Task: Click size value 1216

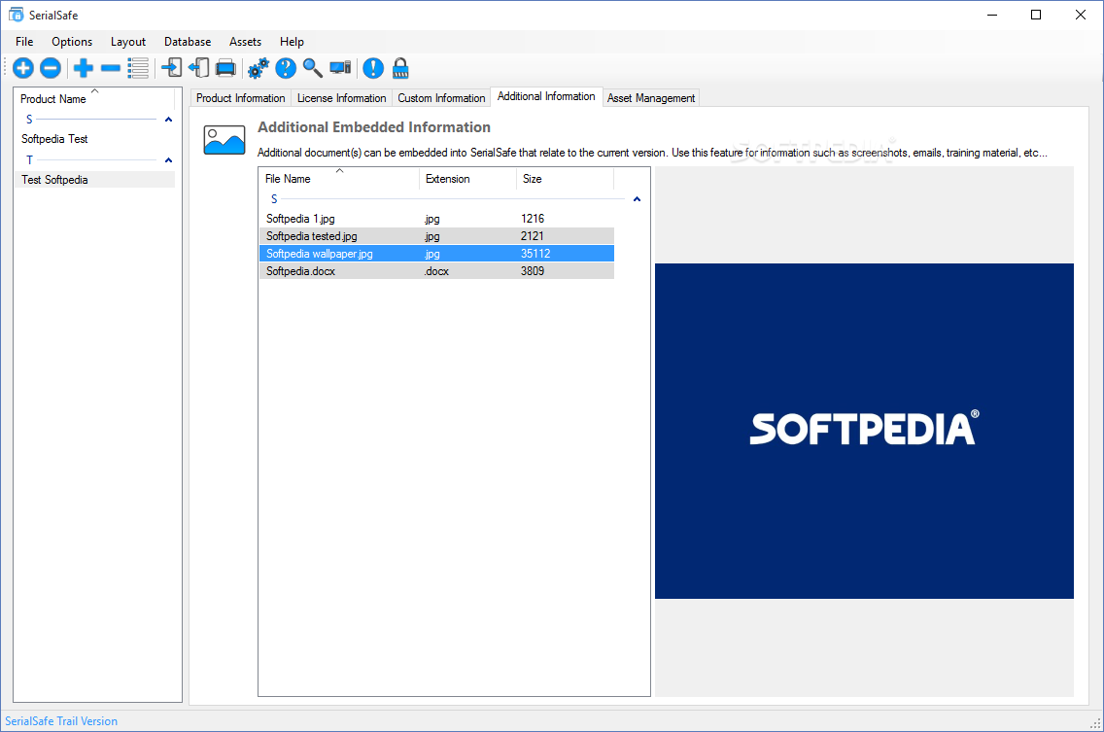Action: (533, 219)
